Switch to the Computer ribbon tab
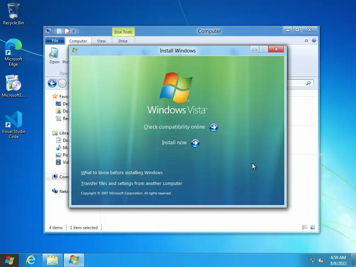The image size is (356, 267). click(78, 41)
